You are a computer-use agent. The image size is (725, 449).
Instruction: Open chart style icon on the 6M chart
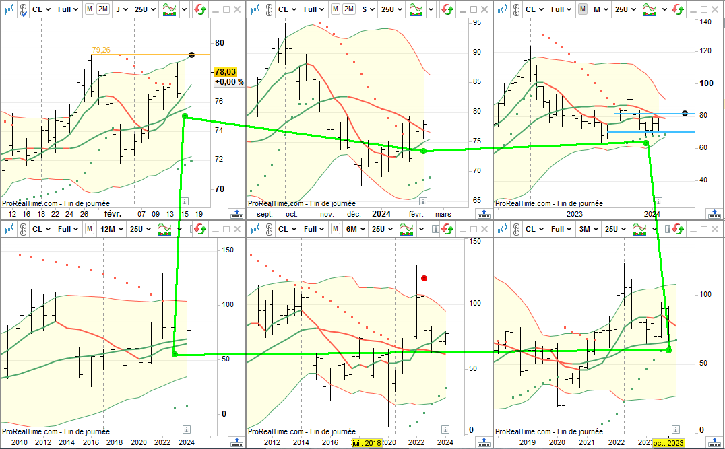point(255,229)
